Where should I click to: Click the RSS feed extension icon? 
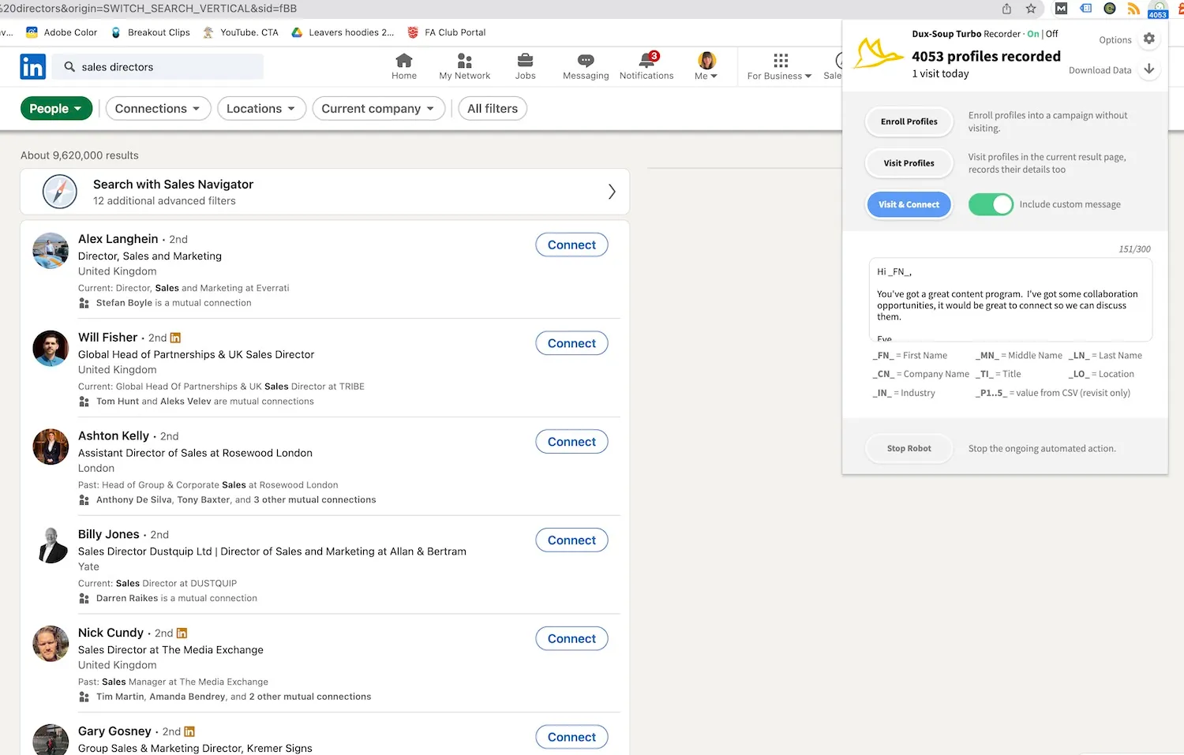click(x=1133, y=9)
